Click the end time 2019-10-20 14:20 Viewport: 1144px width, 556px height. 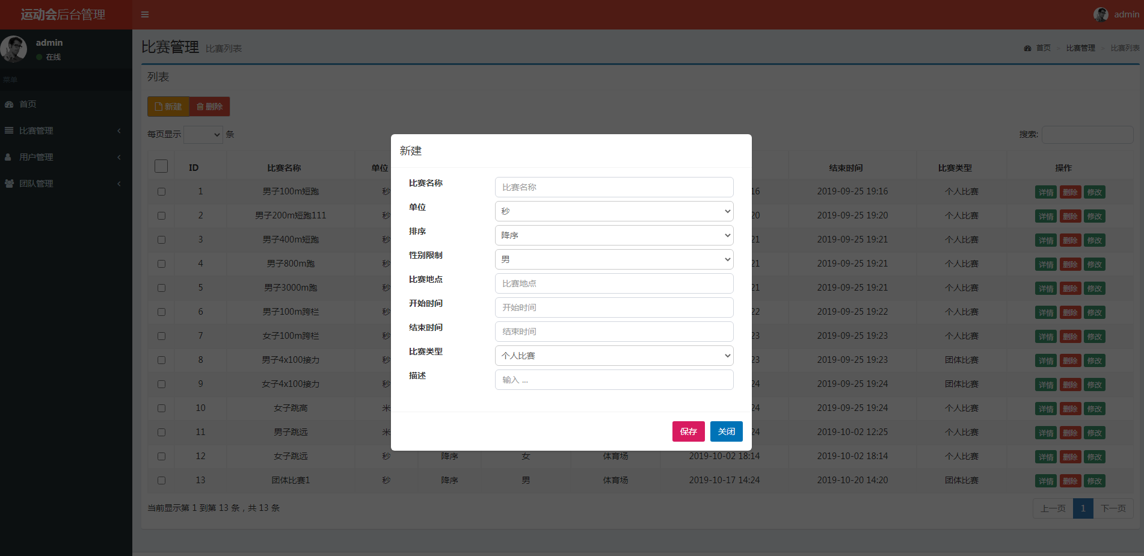(852, 480)
